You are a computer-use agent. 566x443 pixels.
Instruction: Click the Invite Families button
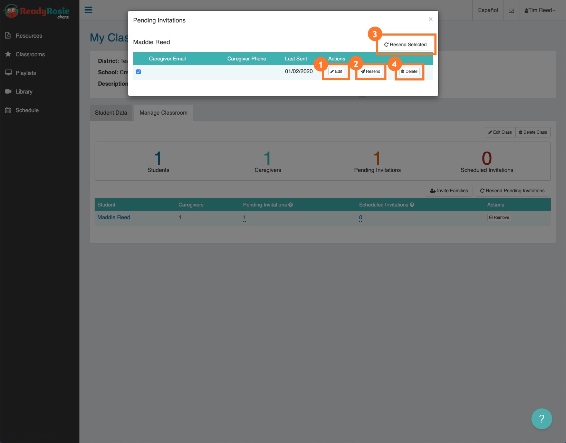449,190
